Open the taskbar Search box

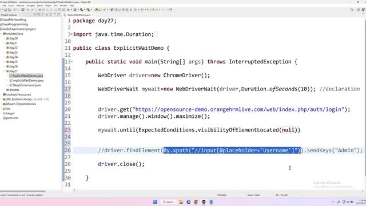(x=168, y=202)
